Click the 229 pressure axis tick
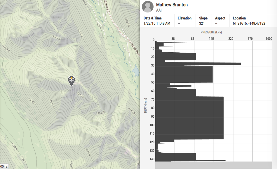 (231, 39)
